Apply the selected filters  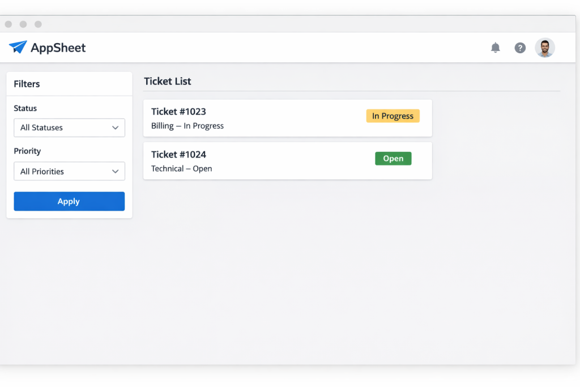point(69,201)
